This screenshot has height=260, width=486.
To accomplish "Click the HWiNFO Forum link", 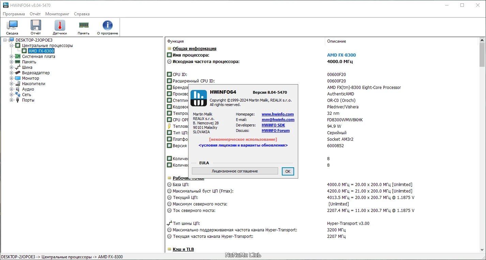I will click(276, 131).
